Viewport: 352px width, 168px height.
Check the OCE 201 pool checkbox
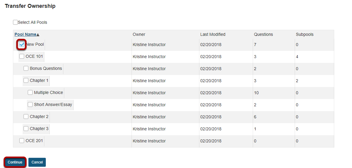point(21,141)
